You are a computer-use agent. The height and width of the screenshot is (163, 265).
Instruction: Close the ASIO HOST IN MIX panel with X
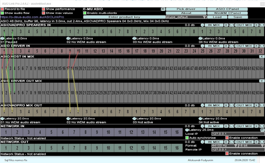pyautogui.click(x=262, y=57)
